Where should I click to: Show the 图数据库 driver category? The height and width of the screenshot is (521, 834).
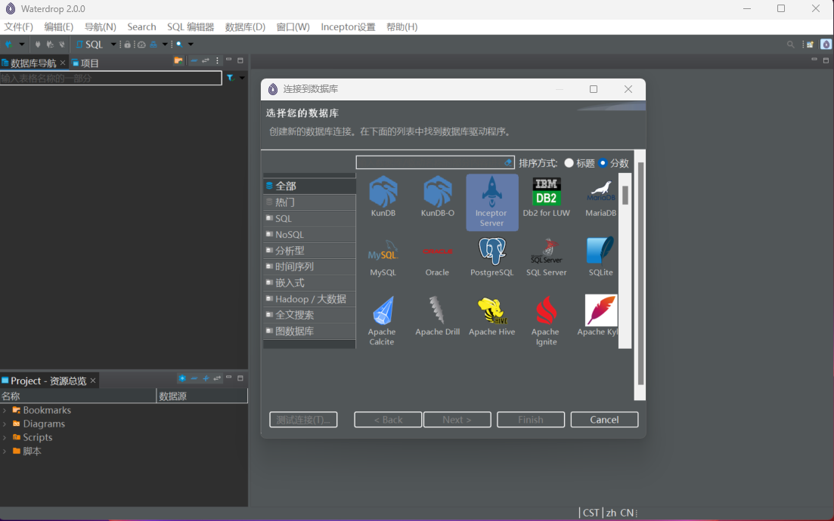[x=309, y=331]
